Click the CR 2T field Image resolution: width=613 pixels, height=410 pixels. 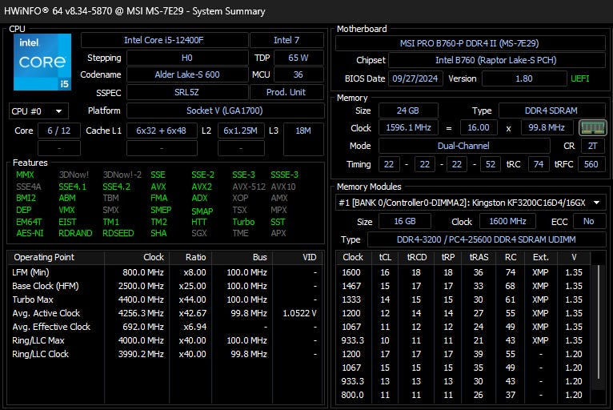click(x=593, y=146)
